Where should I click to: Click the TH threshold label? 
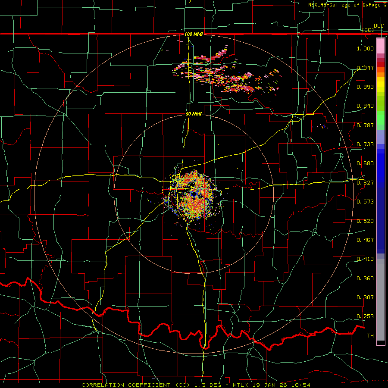370,336
